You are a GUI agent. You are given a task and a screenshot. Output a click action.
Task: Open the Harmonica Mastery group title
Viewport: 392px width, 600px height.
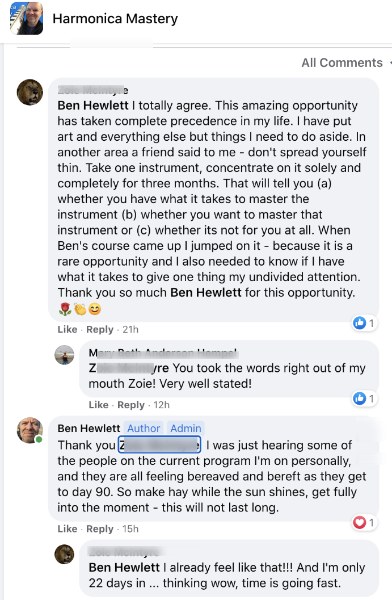[x=115, y=19]
